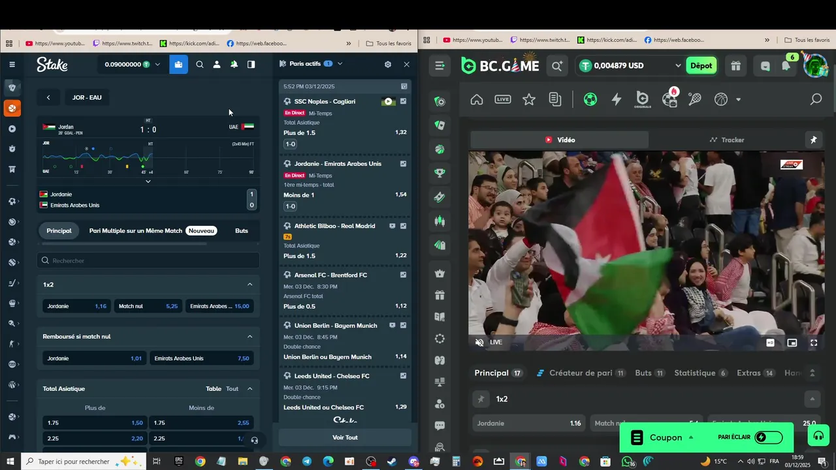Open BC.Game Originals icon

[643, 99]
